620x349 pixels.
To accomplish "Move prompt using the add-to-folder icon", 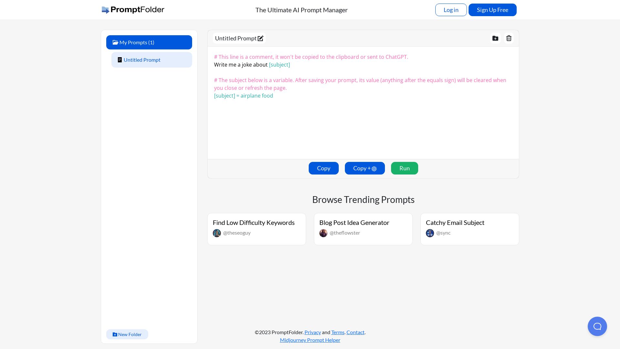I will tap(495, 38).
